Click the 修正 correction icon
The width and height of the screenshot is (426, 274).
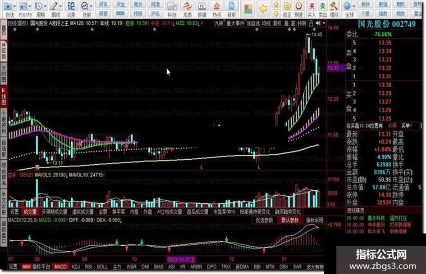(x=287, y=6)
